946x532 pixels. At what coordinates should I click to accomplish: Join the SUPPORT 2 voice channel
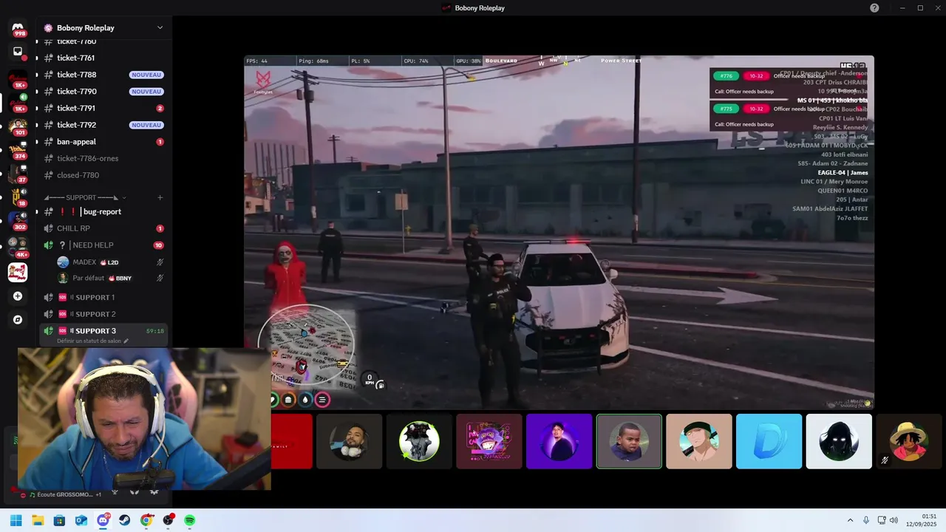tap(103, 314)
